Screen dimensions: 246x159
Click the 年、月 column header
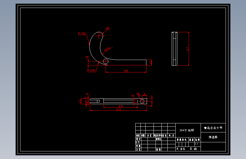coord(171,136)
